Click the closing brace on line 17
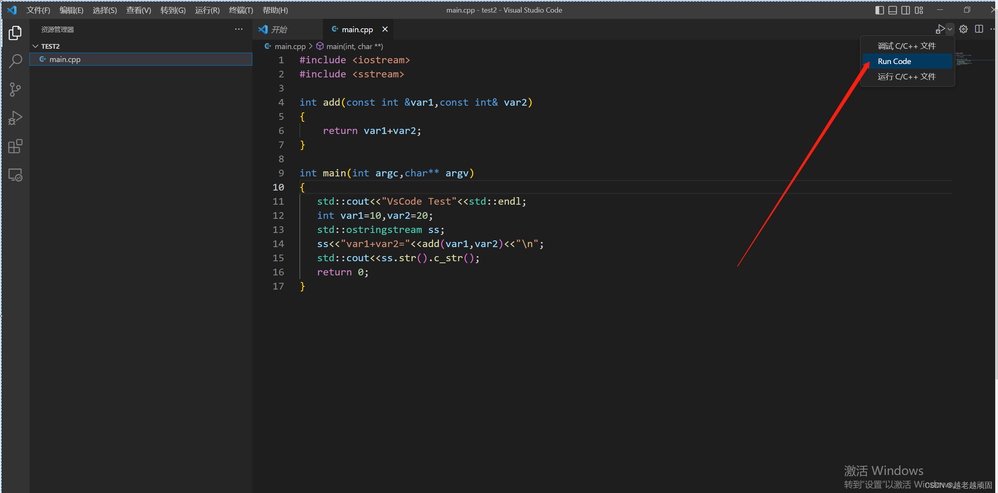 click(x=302, y=286)
